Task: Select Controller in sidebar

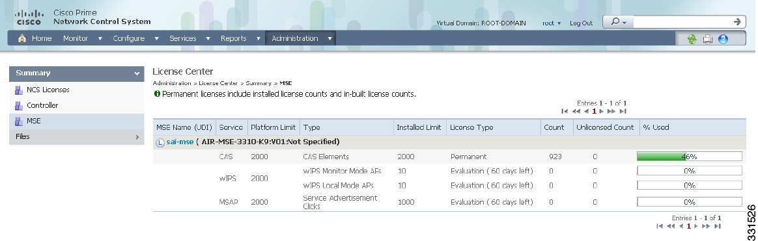Action: pos(42,105)
